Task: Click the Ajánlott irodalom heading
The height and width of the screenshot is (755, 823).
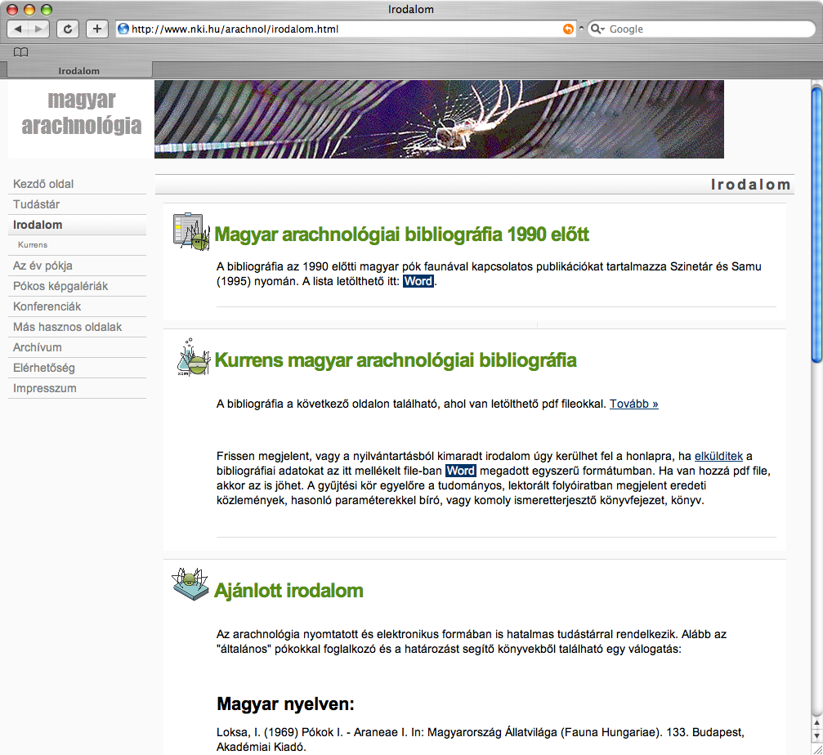Action: [288, 591]
